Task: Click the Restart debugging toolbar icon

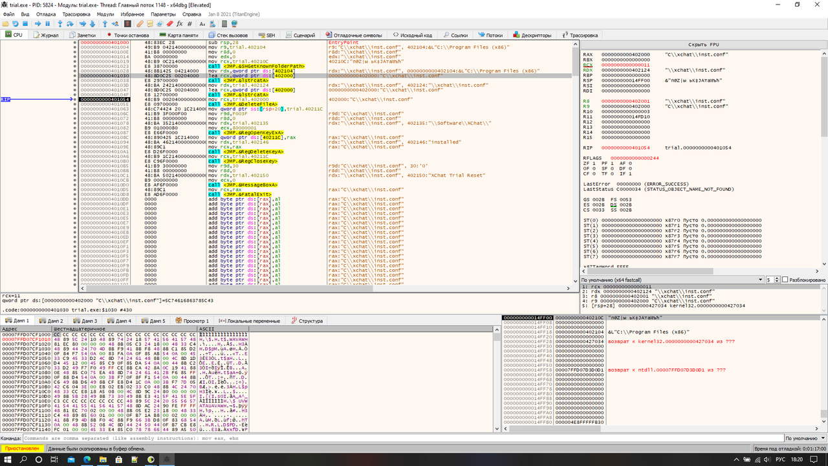Action: click(x=16, y=23)
